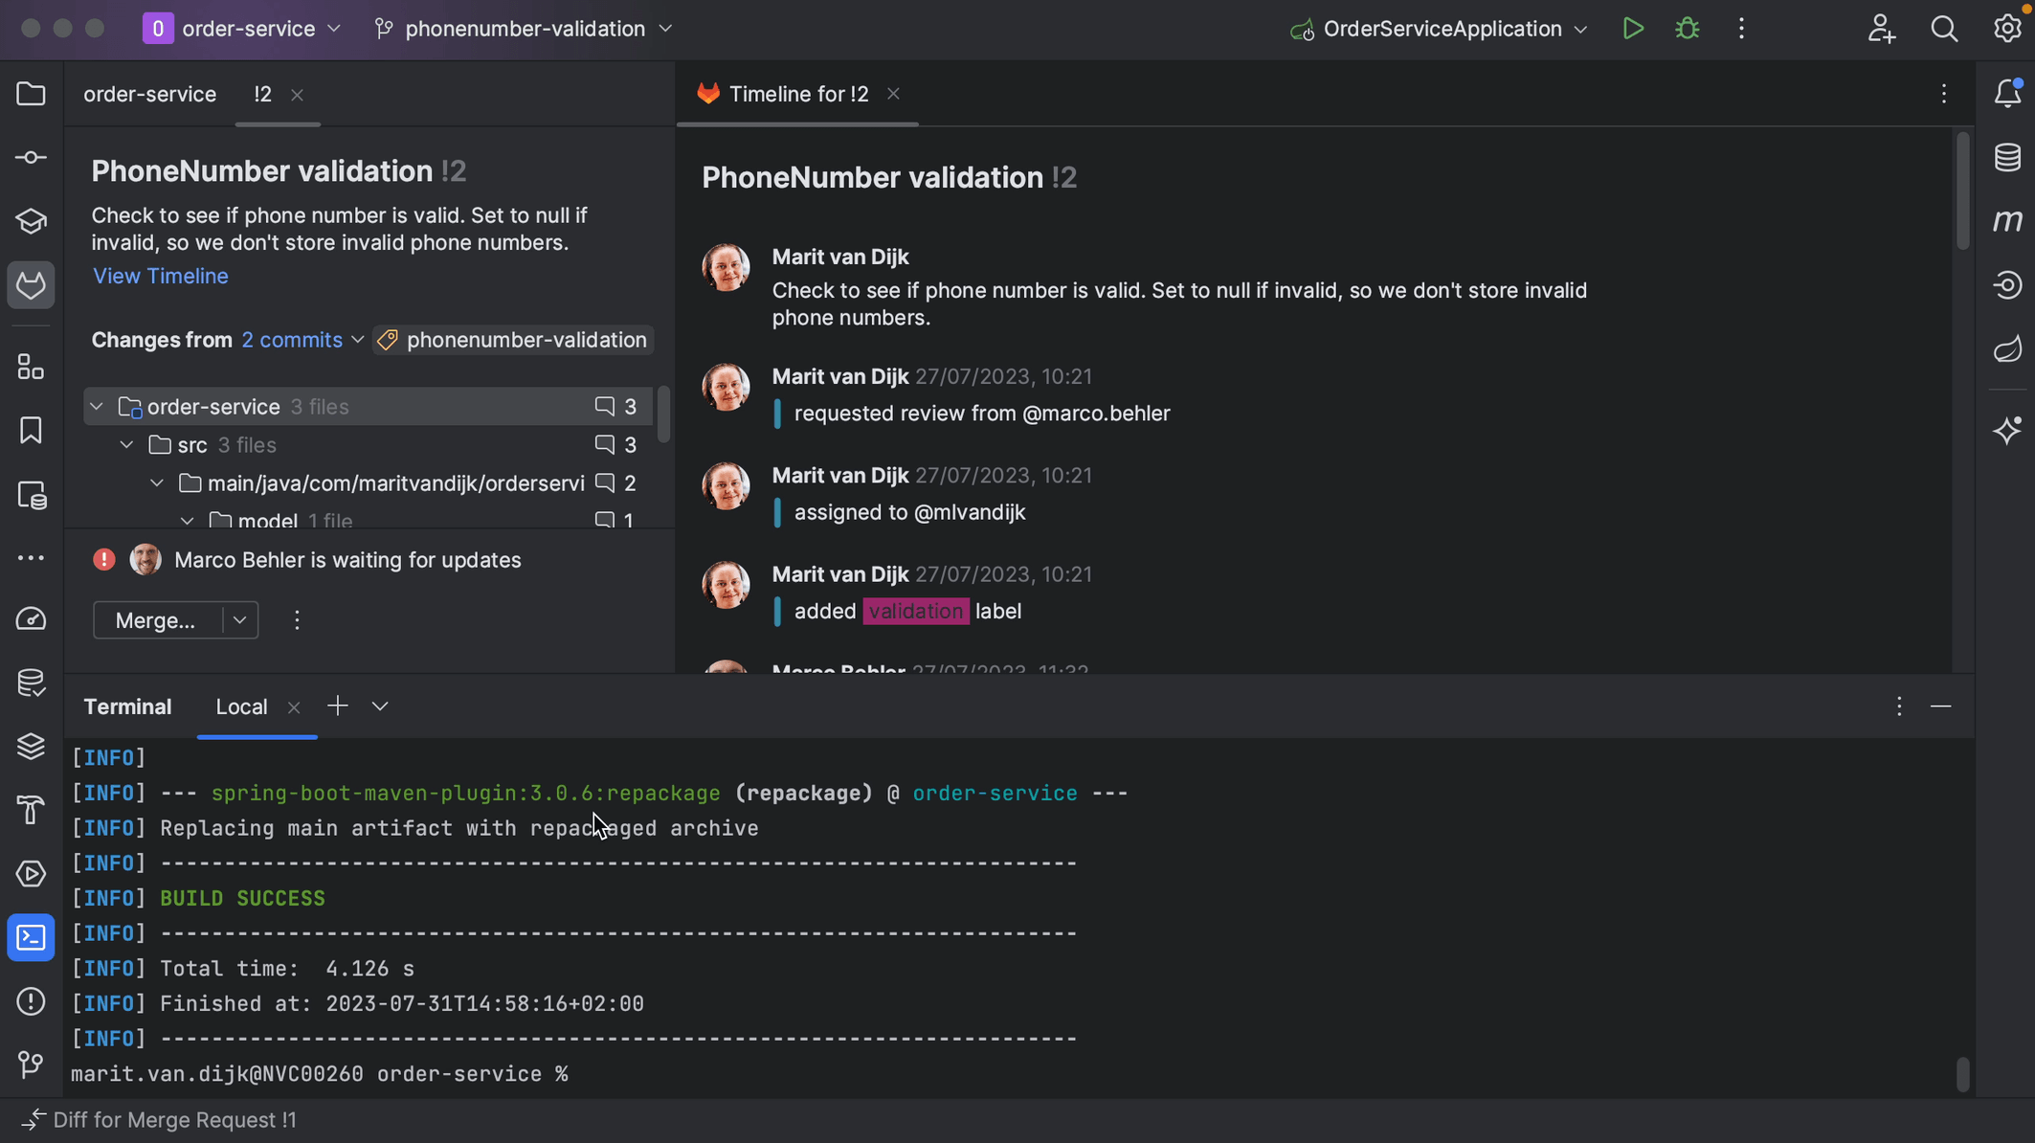The height and width of the screenshot is (1143, 2035).
Task: Open the Commit tool window icon
Action: pyautogui.click(x=31, y=157)
